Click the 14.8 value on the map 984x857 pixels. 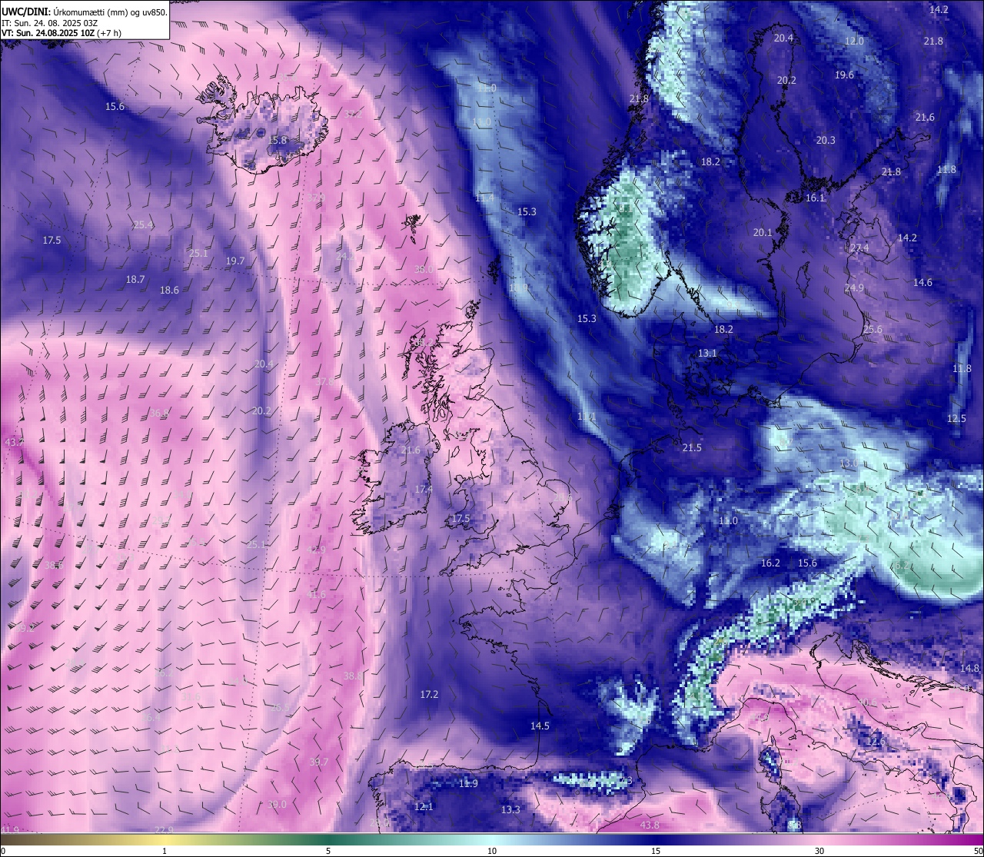coord(970,669)
